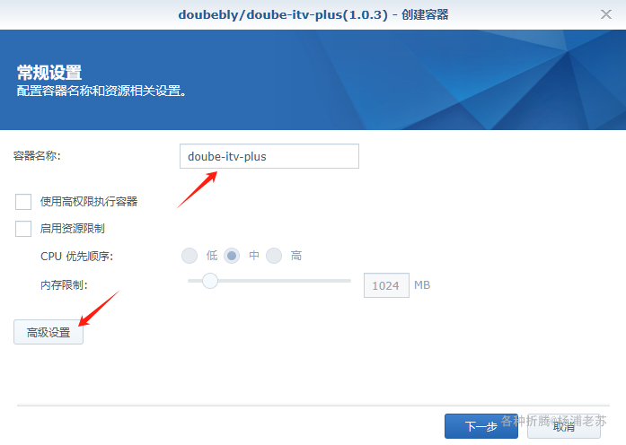Click the 使用高权限执行容器 label text
The width and height of the screenshot is (626, 445).
pos(89,201)
